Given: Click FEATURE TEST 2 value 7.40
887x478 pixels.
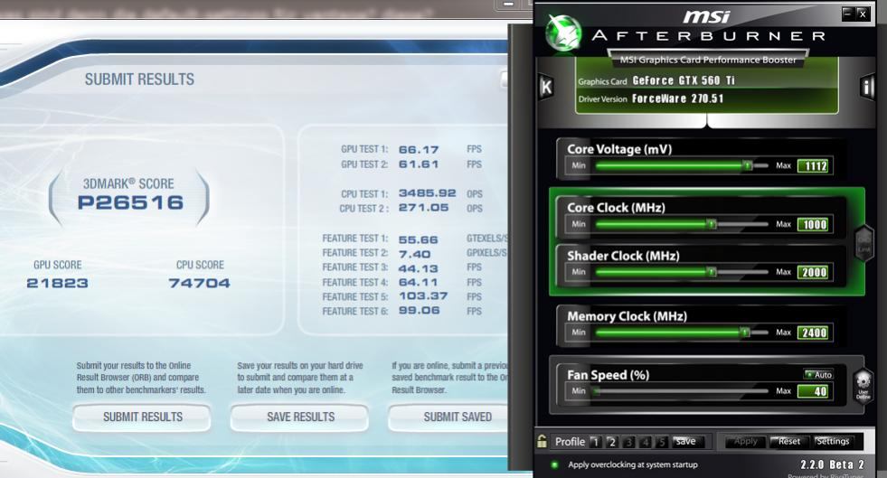Looking at the screenshot, I should pyautogui.click(x=415, y=254).
